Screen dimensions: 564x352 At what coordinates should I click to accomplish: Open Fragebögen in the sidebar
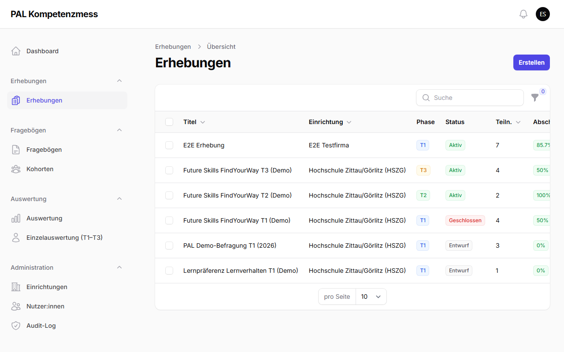[67, 150]
